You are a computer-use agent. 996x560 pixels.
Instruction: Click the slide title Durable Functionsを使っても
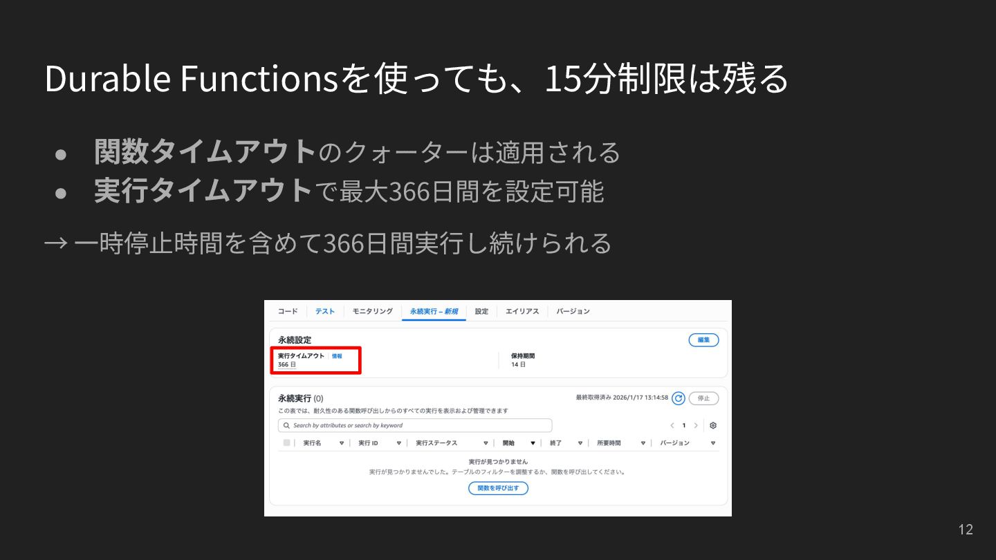(416, 78)
